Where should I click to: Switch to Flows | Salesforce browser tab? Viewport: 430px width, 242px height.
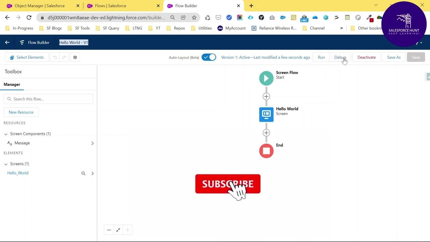click(123, 6)
